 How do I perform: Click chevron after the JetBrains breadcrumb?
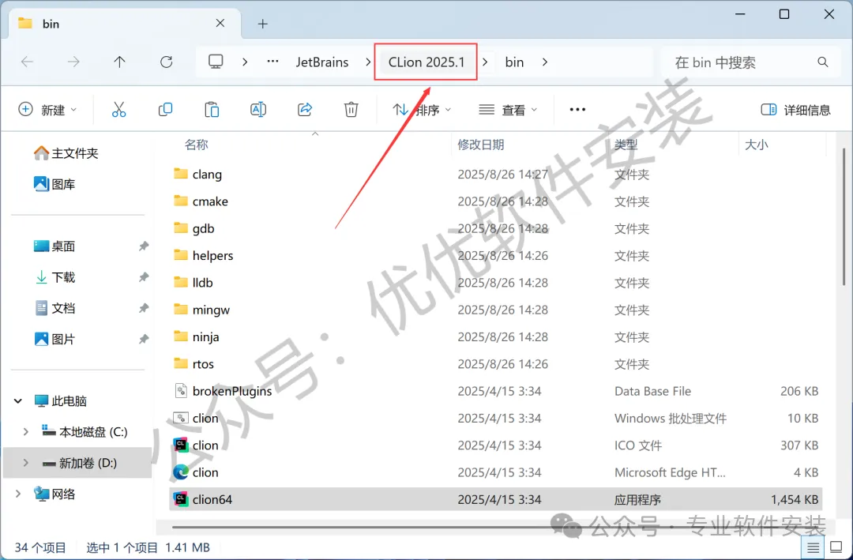click(368, 62)
